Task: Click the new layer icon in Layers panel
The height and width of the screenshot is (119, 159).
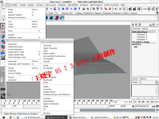Action: coord(157,82)
